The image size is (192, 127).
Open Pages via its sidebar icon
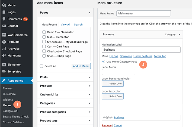coord(4,12)
